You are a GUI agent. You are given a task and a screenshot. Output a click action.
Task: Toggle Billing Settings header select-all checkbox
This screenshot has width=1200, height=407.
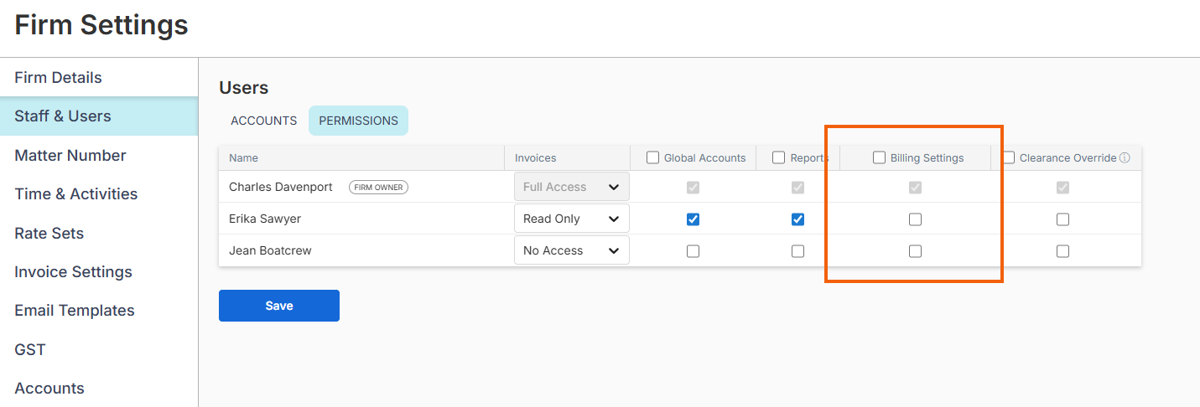[879, 157]
